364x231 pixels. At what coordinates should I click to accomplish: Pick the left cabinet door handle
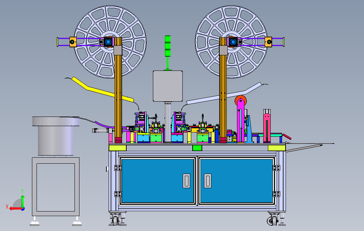pyautogui.click(x=186, y=181)
